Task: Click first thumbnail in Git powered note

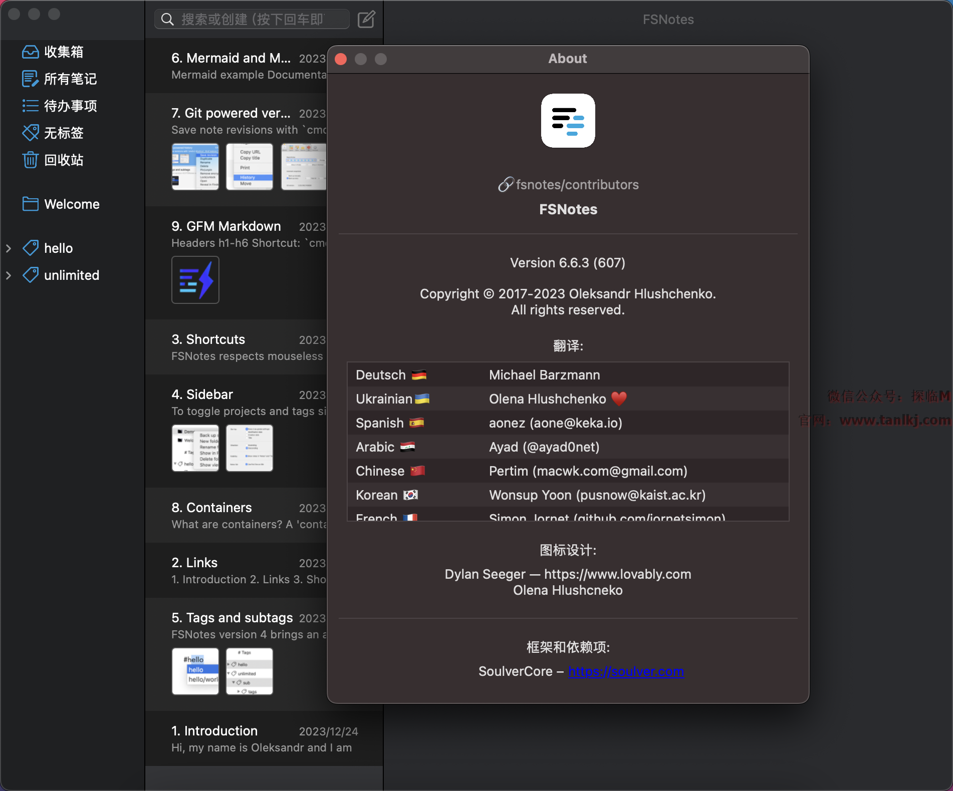Action: pos(195,167)
